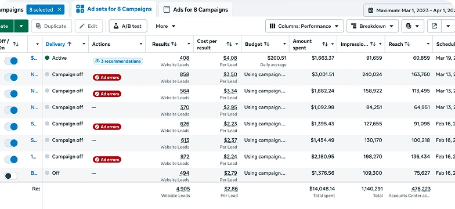Sort by Amount spent arrows icon
Viewport: 455px width, 209px height.
(x=325, y=44)
